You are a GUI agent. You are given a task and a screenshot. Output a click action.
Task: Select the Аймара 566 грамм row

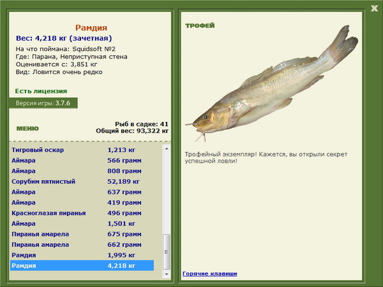click(82, 160)
